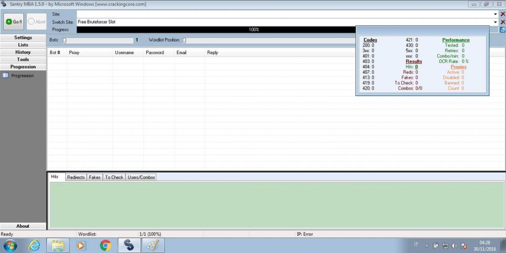Open the Windows Start menu orb
Viewport: 506px width, 253px height.
[x=10, y=246]
